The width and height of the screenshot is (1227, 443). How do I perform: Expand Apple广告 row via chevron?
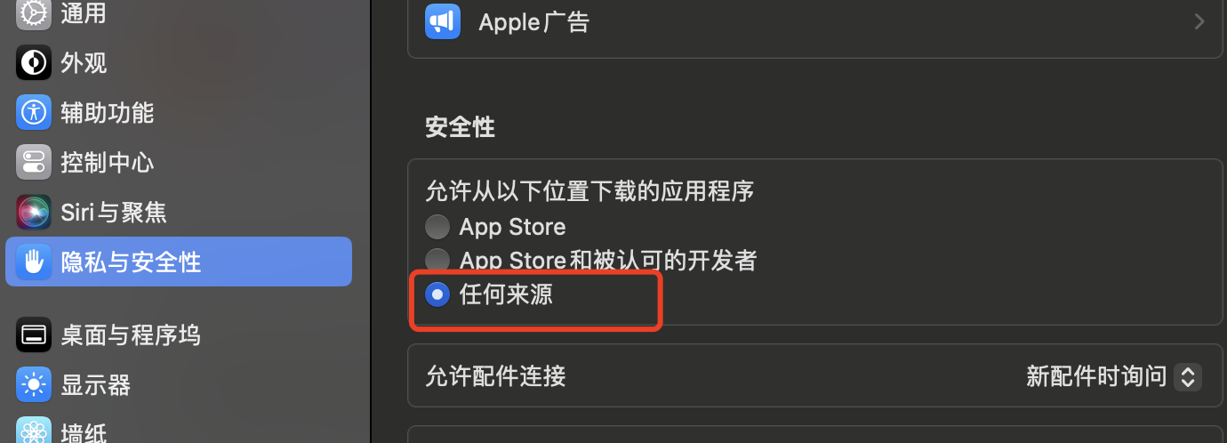pyautogui.click(x=1199, y=22)
